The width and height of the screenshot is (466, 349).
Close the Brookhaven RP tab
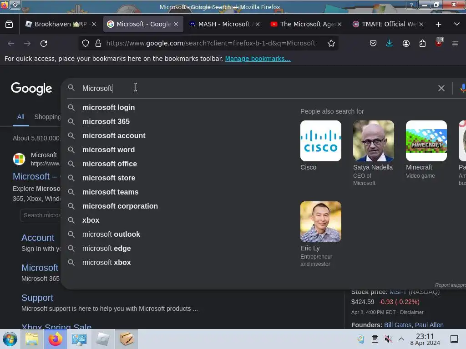click(94, 24)
